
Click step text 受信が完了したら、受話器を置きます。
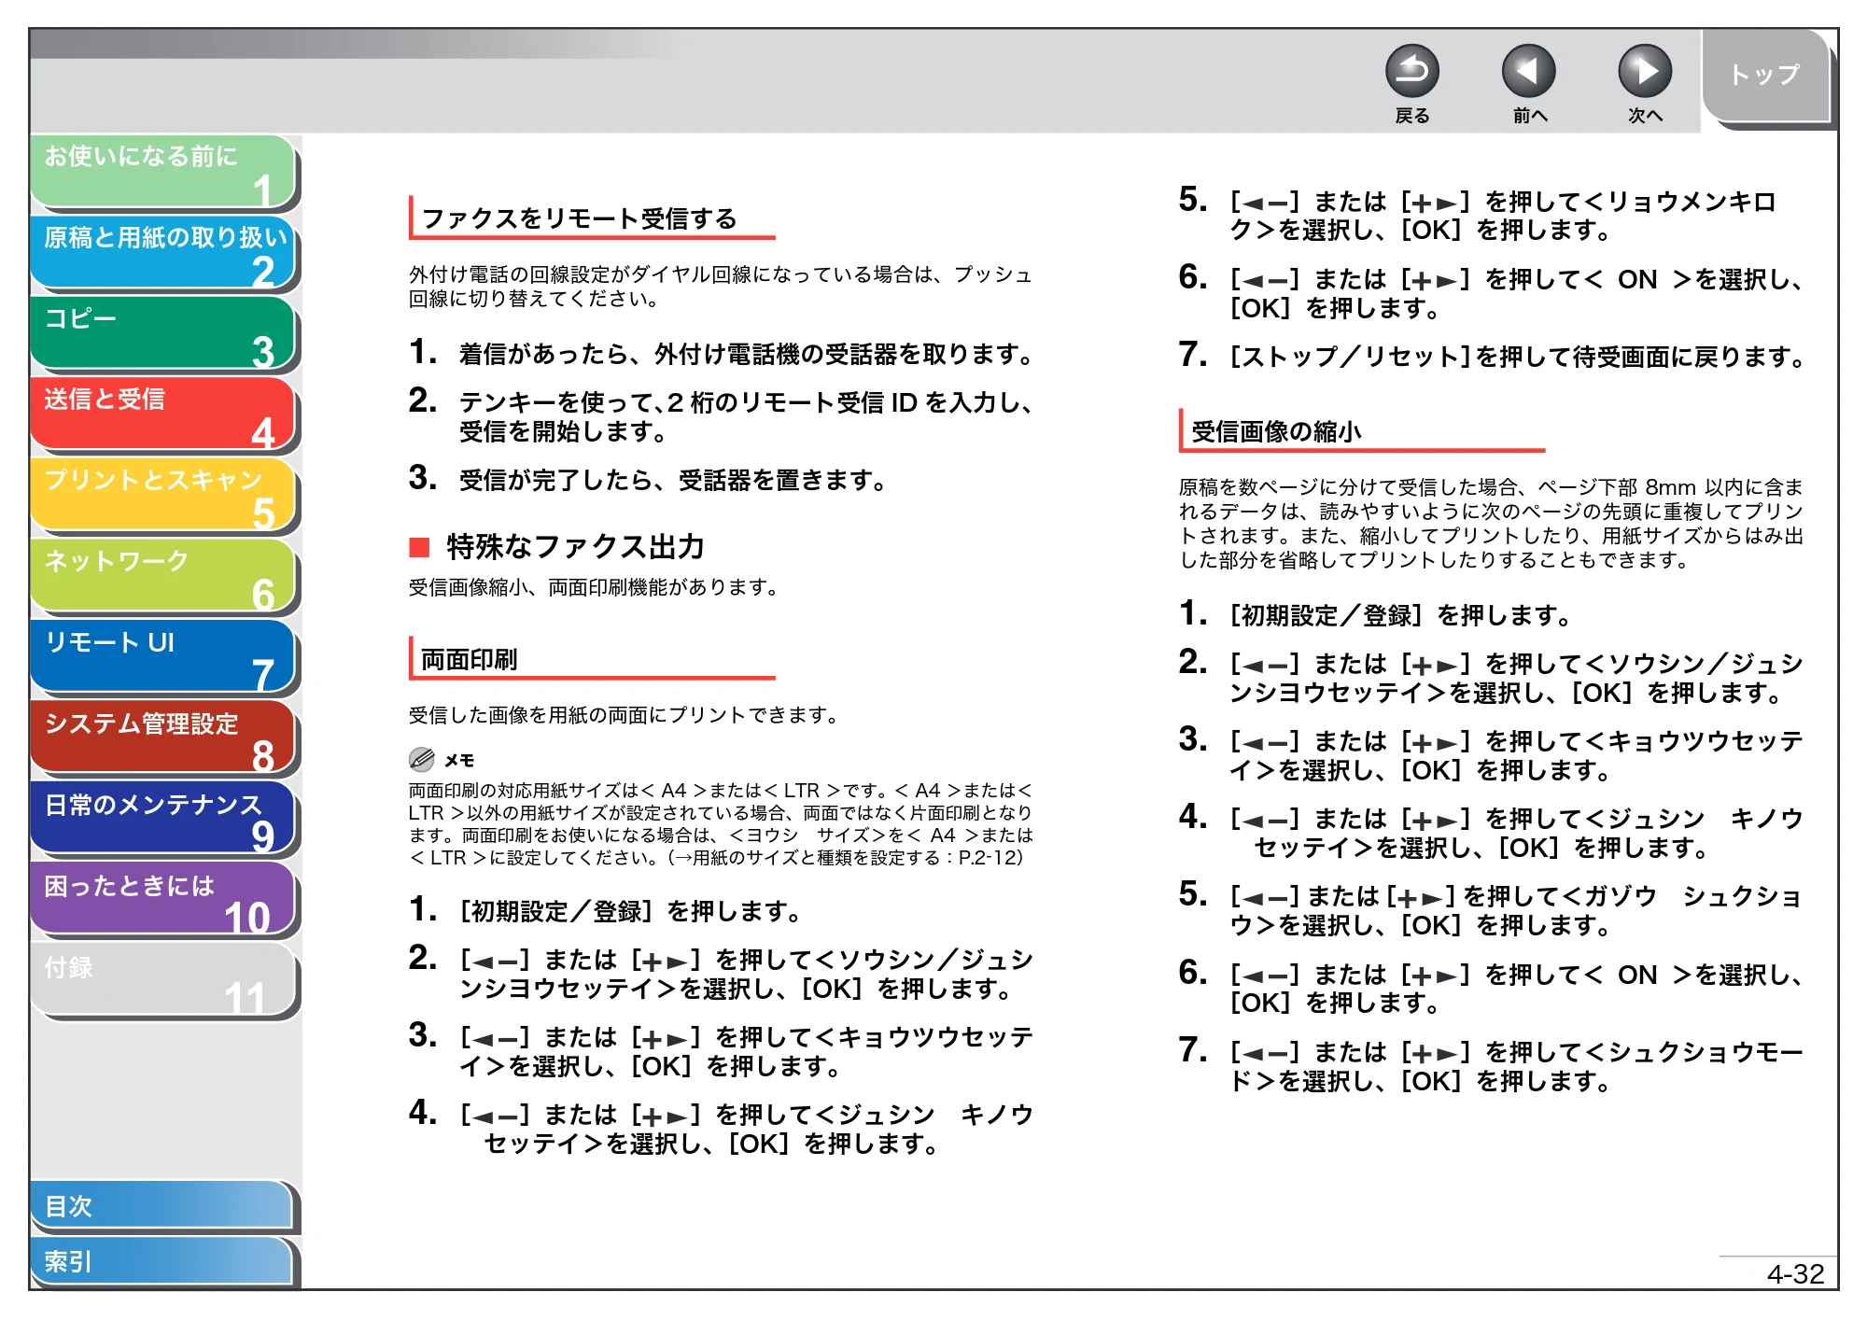[673, 481]
